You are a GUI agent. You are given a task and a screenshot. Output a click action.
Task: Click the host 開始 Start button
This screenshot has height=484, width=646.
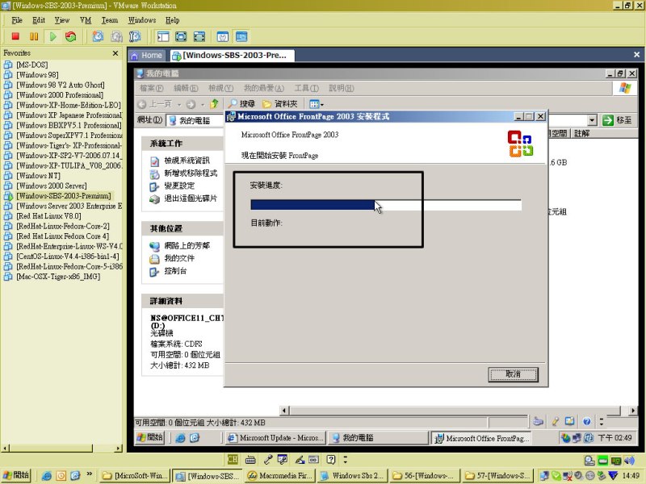click(16, 475)
